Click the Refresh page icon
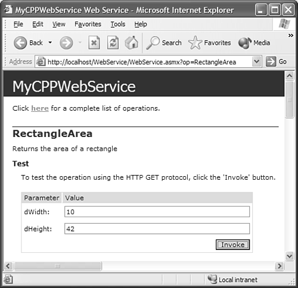 tap(113, 42)
